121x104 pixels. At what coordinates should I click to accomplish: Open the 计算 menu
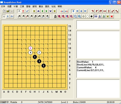[16, 7]
